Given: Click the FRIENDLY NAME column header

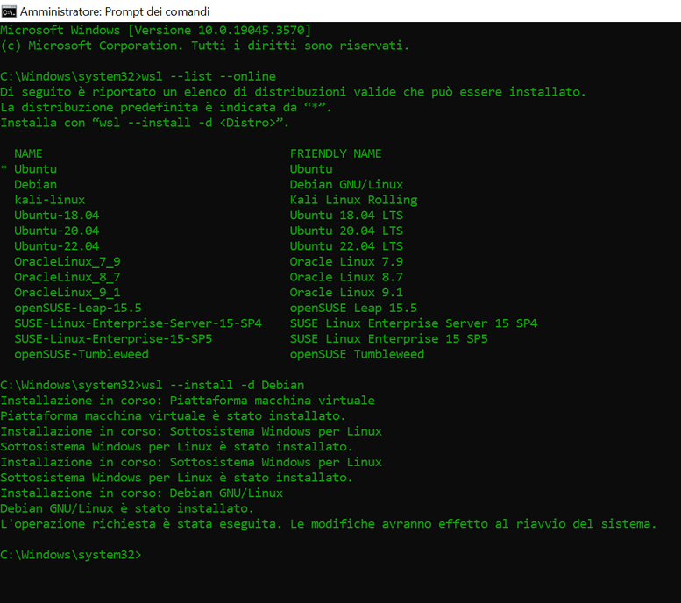Looking at the screenshot, I should pyautogui.click(x=336, y=153).
